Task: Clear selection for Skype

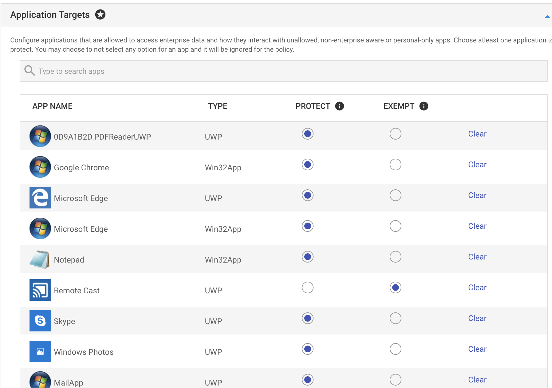Action: pyautogui.click(x=477, y=318)
